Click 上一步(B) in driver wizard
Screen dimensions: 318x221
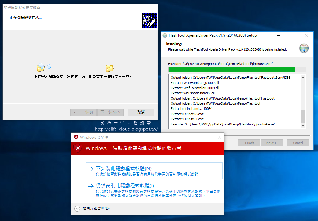pos(83,112)
